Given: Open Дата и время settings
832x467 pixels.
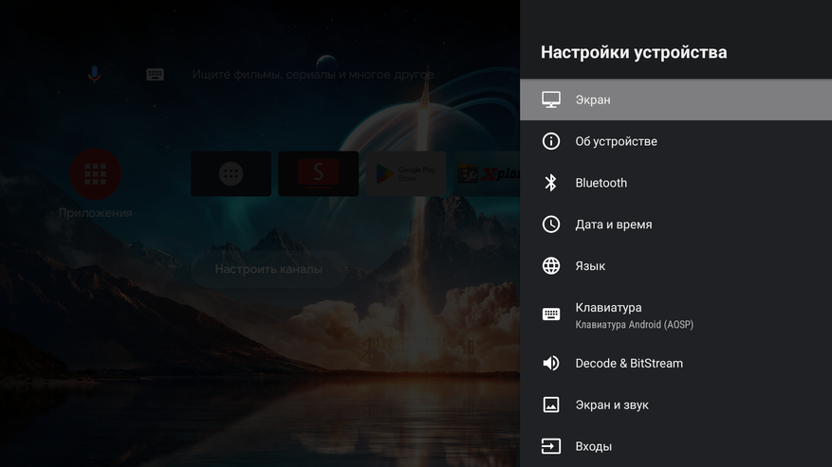Looking at the screenshot, I should [x=675, y=225].
